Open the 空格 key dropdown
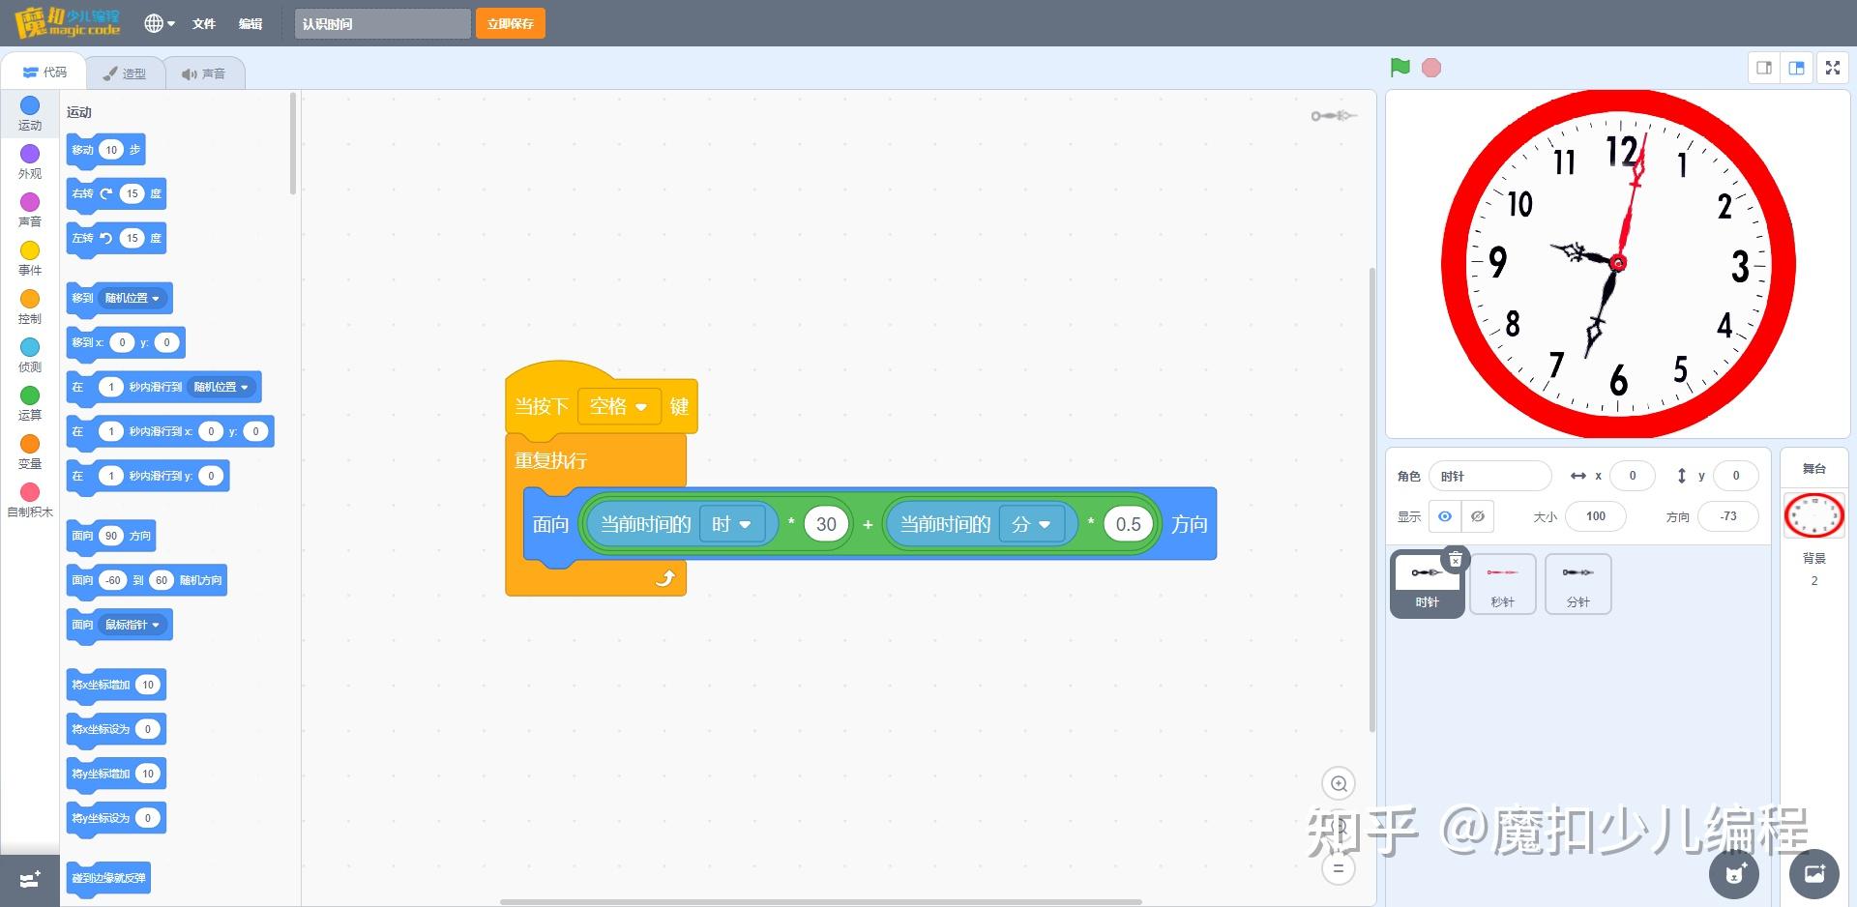The width and height of the screenshot is (1857, 907). 619,406
